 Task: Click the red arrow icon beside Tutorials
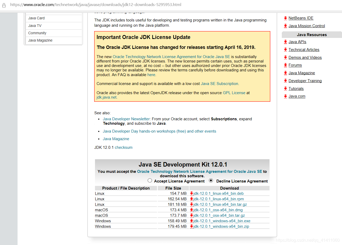285,89
